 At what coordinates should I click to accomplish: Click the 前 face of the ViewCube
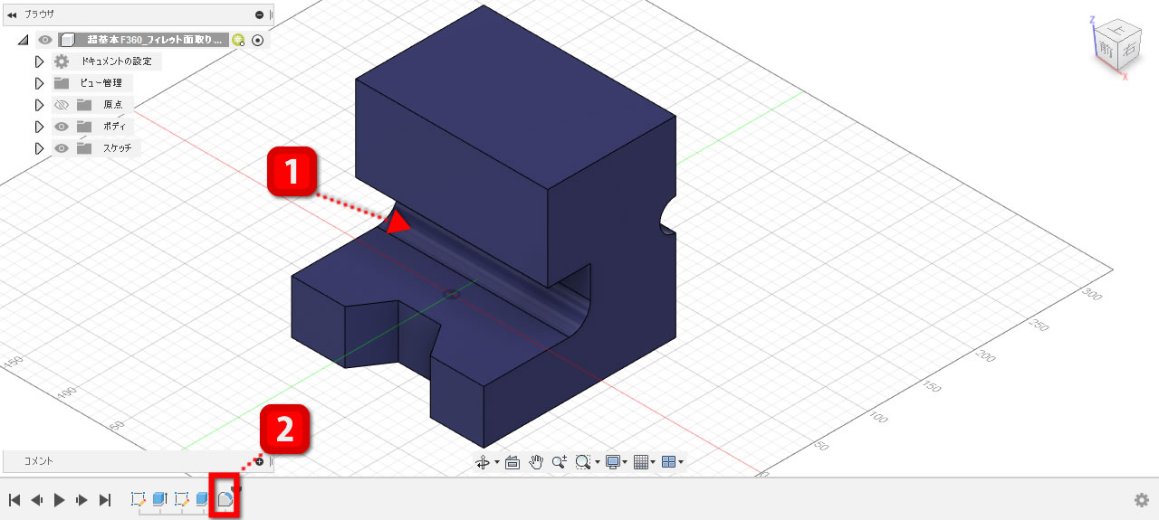coord(1106,49)
